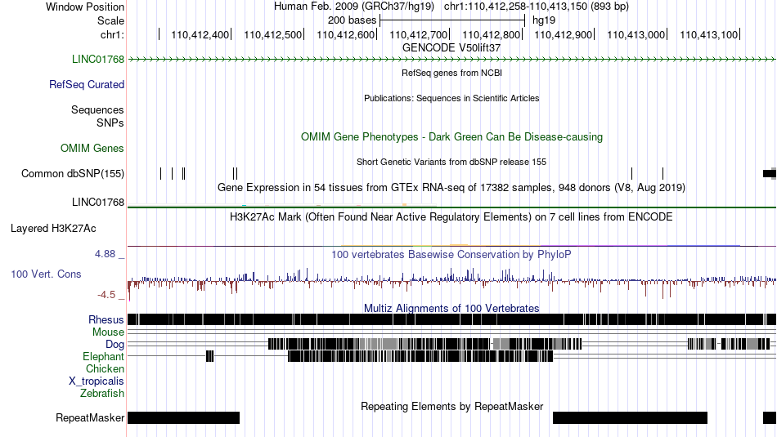Click the OMIM Gene Phenotypes track title
Screen dimensions: 777x437
451,136
